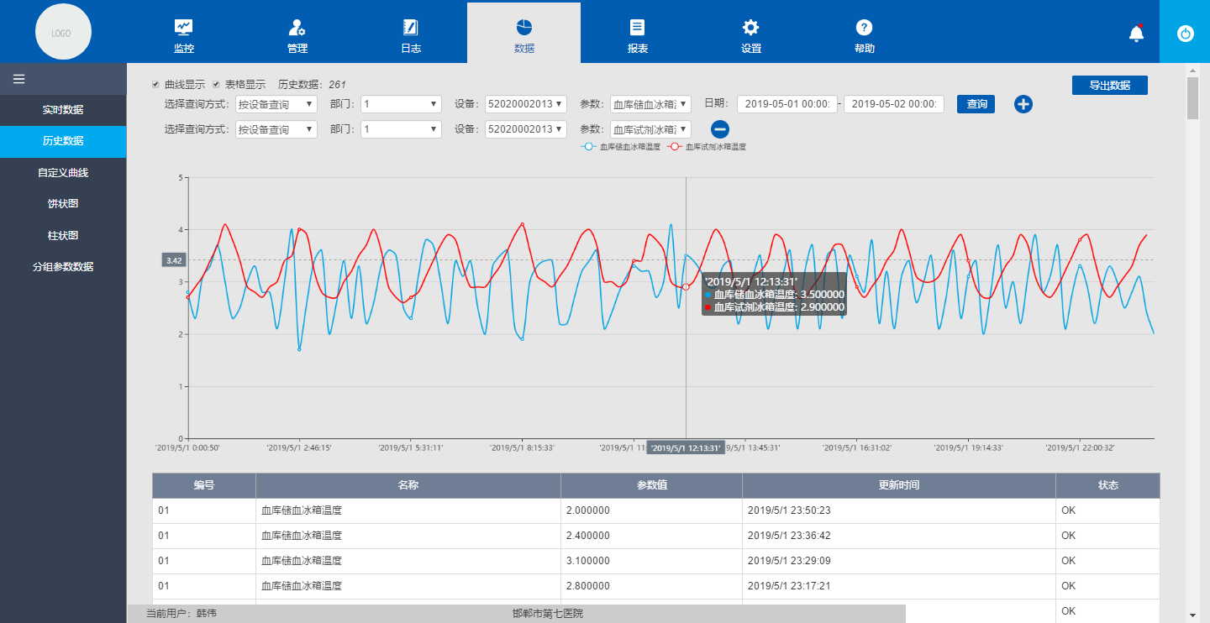
Task: Click the 导出数据 export button
Action: [1109, 86]
